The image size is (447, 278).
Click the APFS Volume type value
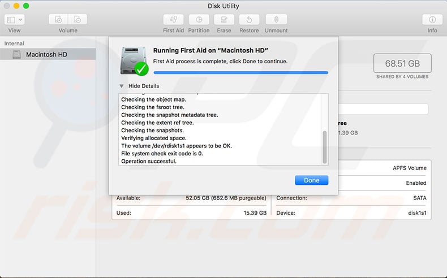pyautogui.click(x=409, y=168)
